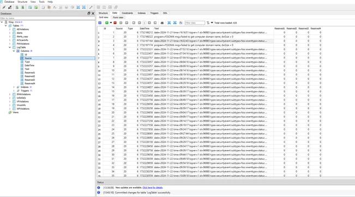Switch to the Constraints tab
The width and height of the screenshot is (355, 197).
tap(127, 13)
